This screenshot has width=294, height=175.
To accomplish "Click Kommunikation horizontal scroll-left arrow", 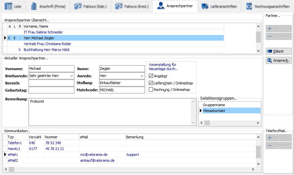I will click(6, 169).
